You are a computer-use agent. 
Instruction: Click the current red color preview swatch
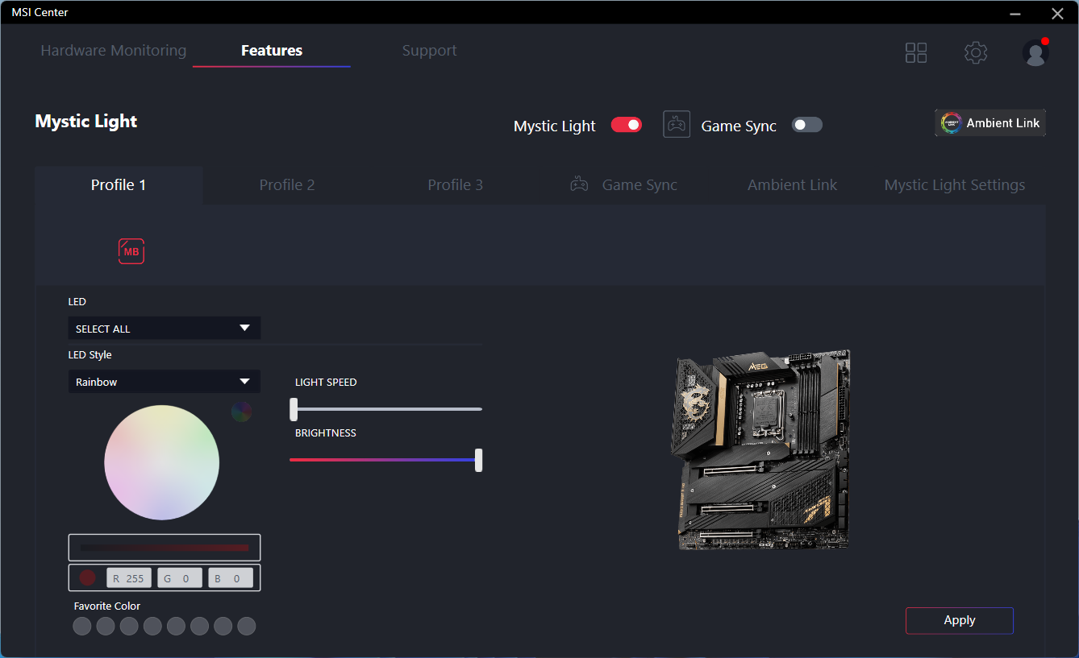click(x=88, y=578)
